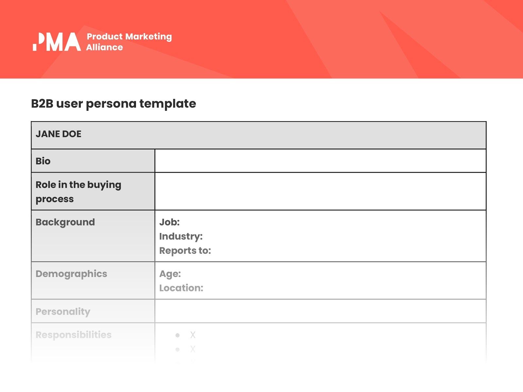Click the Location: field line
The width and height of the screenshot is (523, 392).
pos(181,288)
